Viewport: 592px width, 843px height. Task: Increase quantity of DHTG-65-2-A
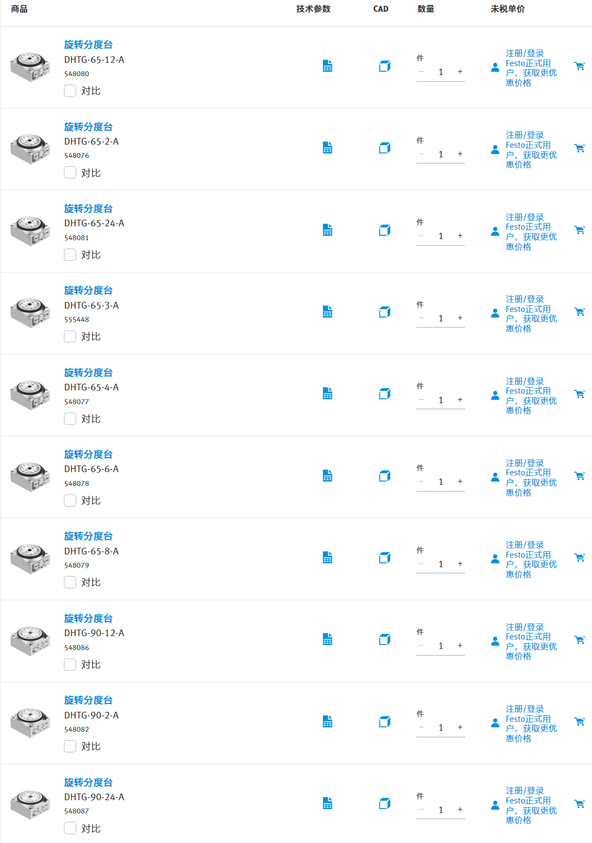(x=460, y=154)
